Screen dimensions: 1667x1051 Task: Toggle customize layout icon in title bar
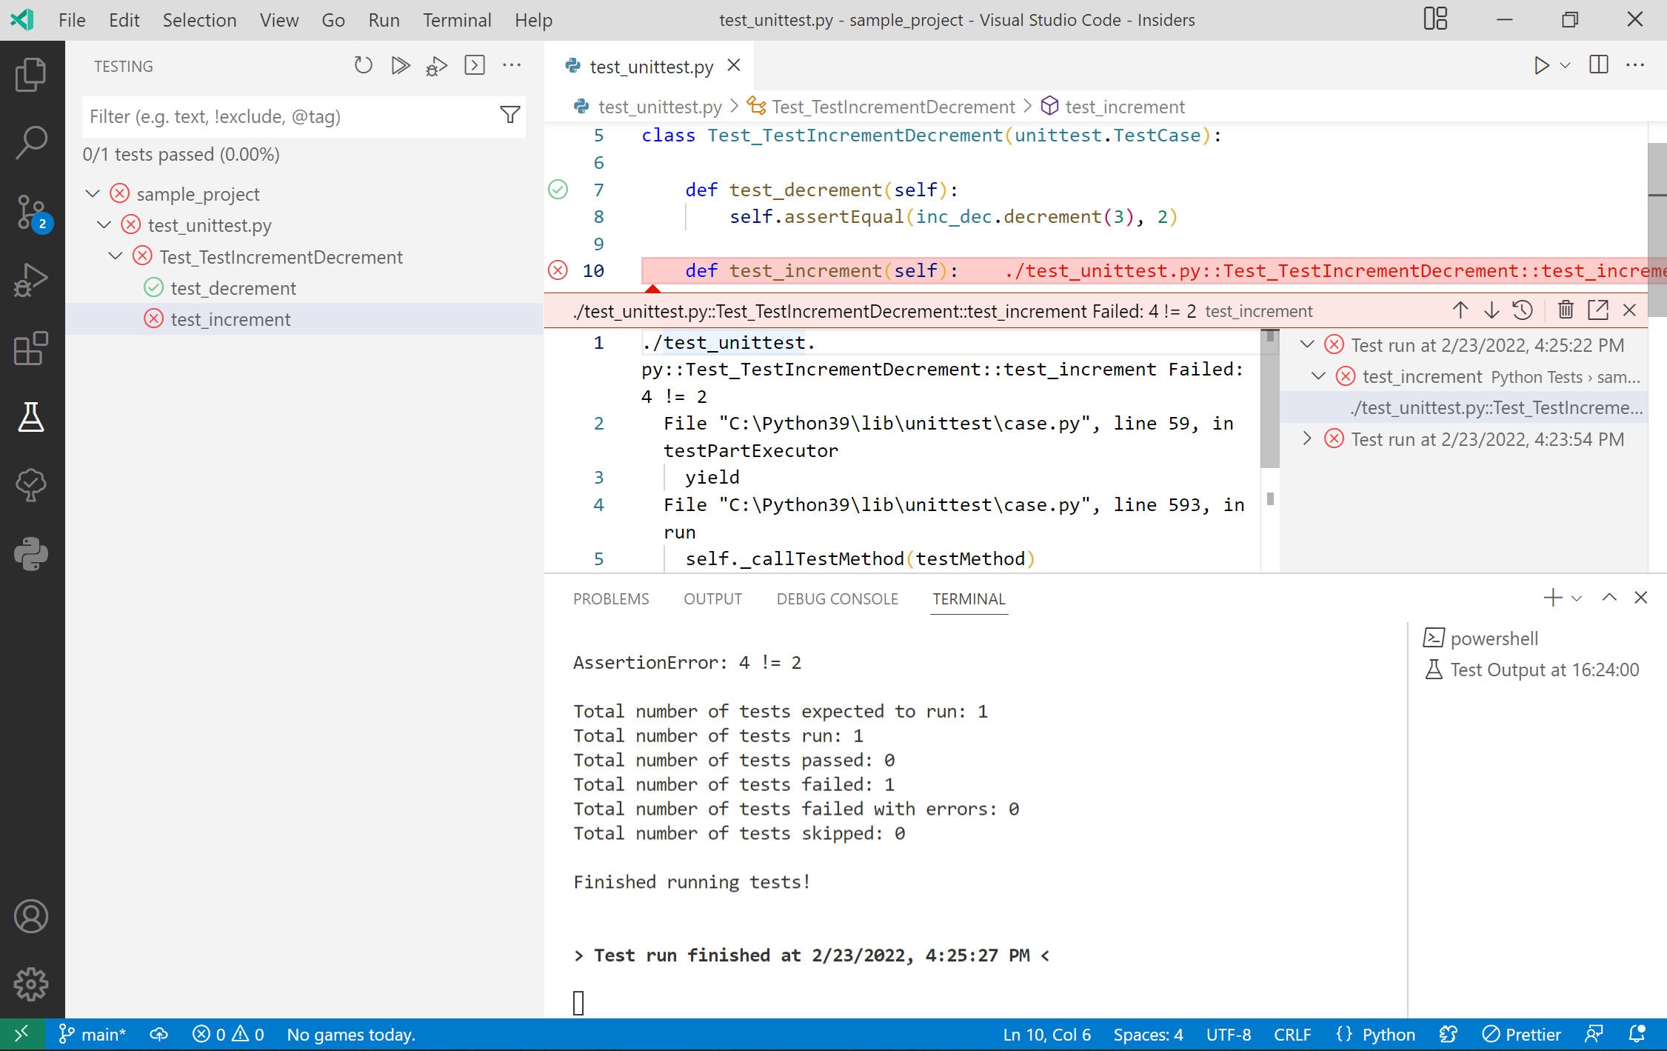point(1435,20)
